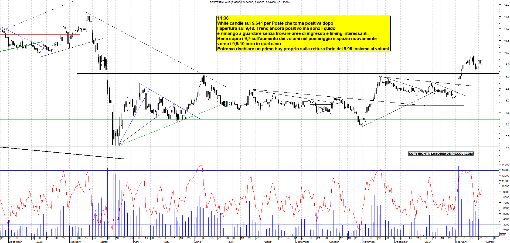
Task: Click the 14000 volume axis label
Action: pyautogui.click(x=506, y=164)
